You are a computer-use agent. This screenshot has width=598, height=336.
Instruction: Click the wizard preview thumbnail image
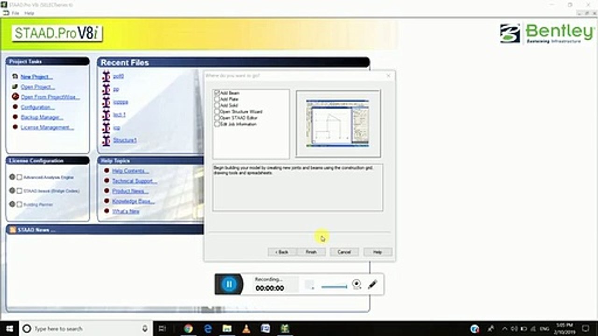[x=338, y=123]
